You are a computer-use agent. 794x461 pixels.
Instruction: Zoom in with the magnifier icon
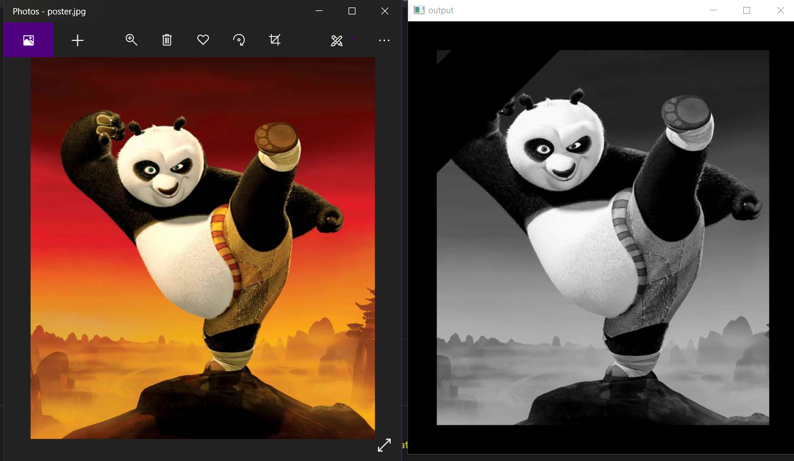(132, 39)
